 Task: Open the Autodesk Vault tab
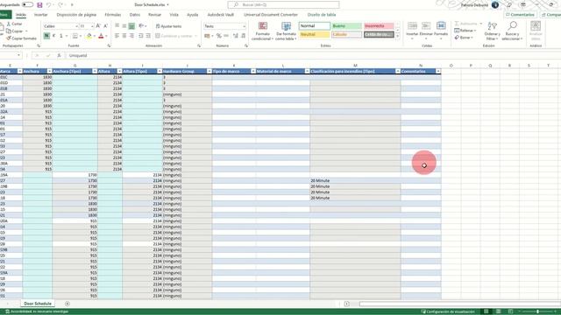221,15
